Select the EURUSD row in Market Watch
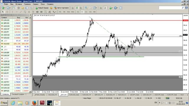The width and height of the screenshot is (189, 106). point(15,20)
